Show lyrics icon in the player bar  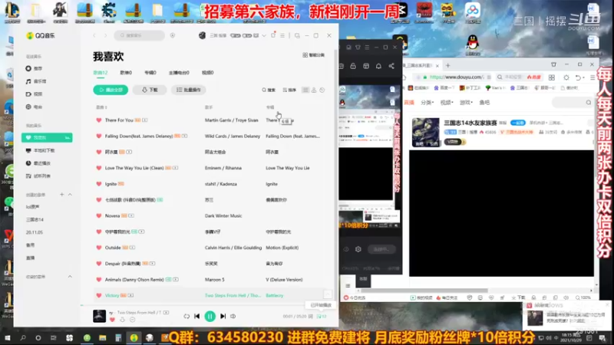pyautogui.click(x=311, y=316)
